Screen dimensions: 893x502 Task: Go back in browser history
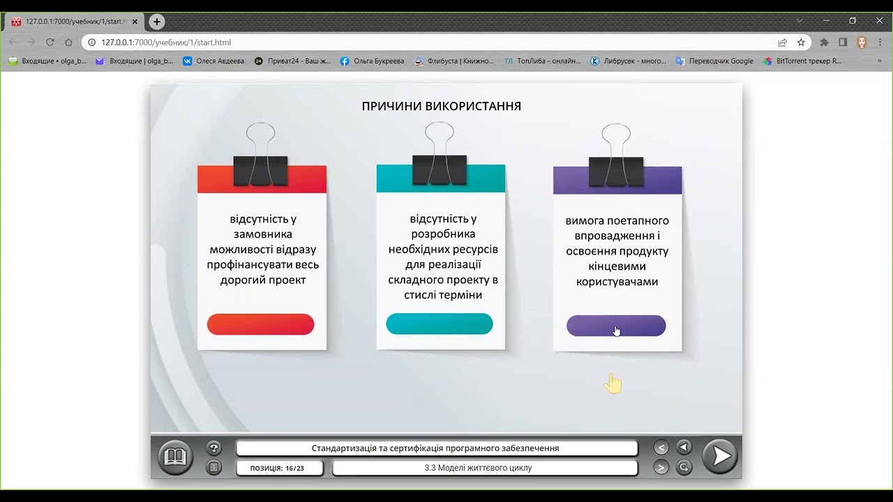[13, 42]
